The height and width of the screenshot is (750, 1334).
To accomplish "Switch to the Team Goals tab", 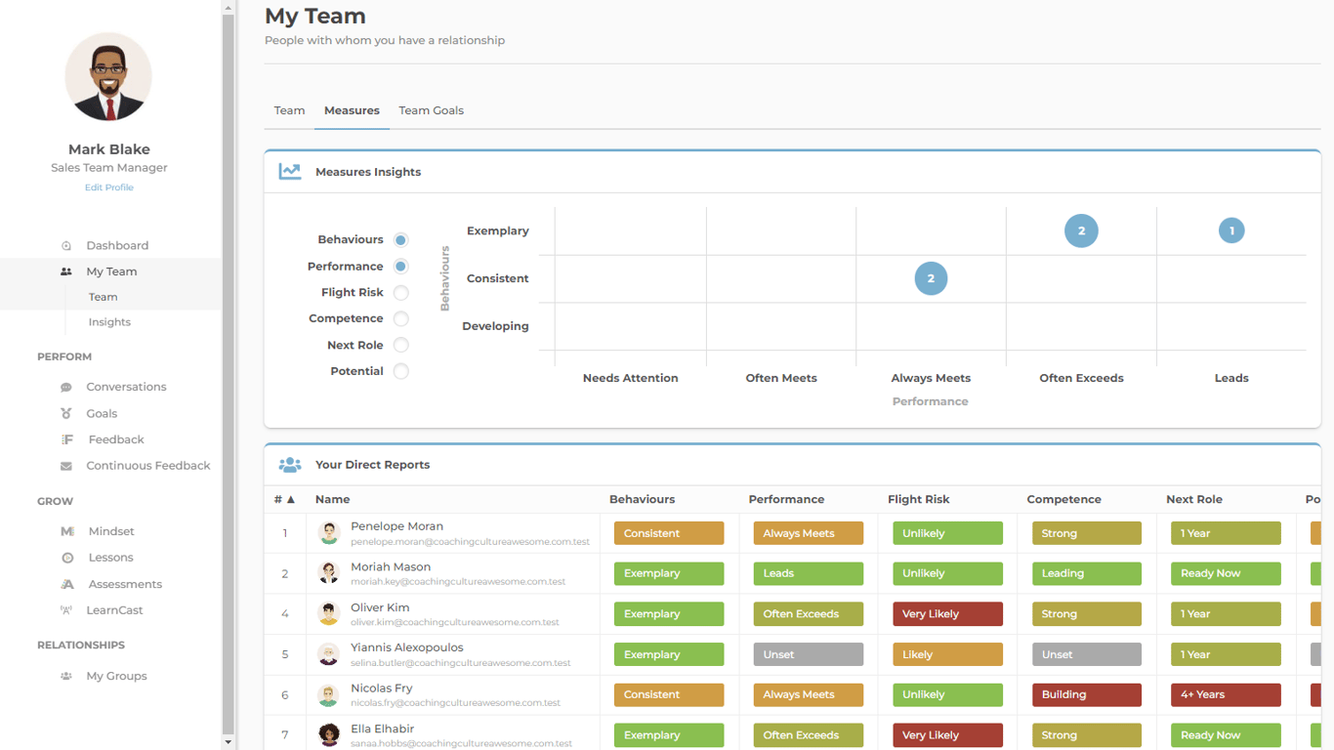I will point(431,110).
